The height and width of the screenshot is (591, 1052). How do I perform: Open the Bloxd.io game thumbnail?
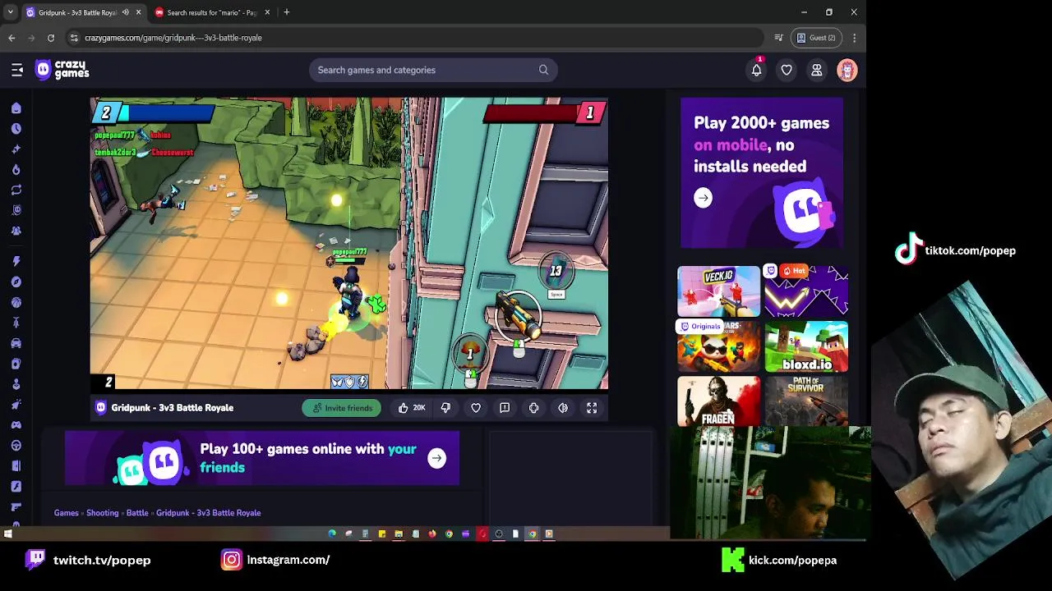[x=806, y=346]
